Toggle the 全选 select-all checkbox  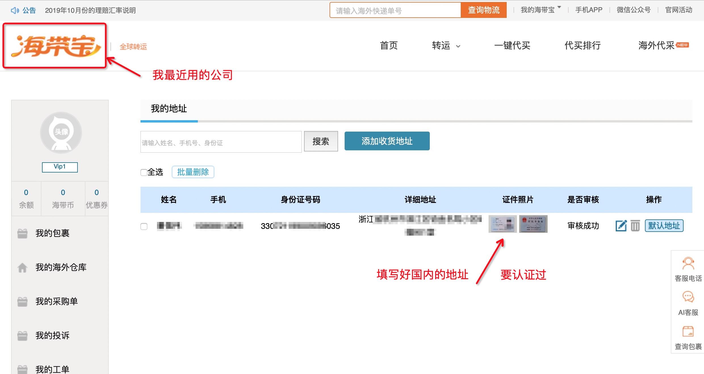tap(144, 172)
